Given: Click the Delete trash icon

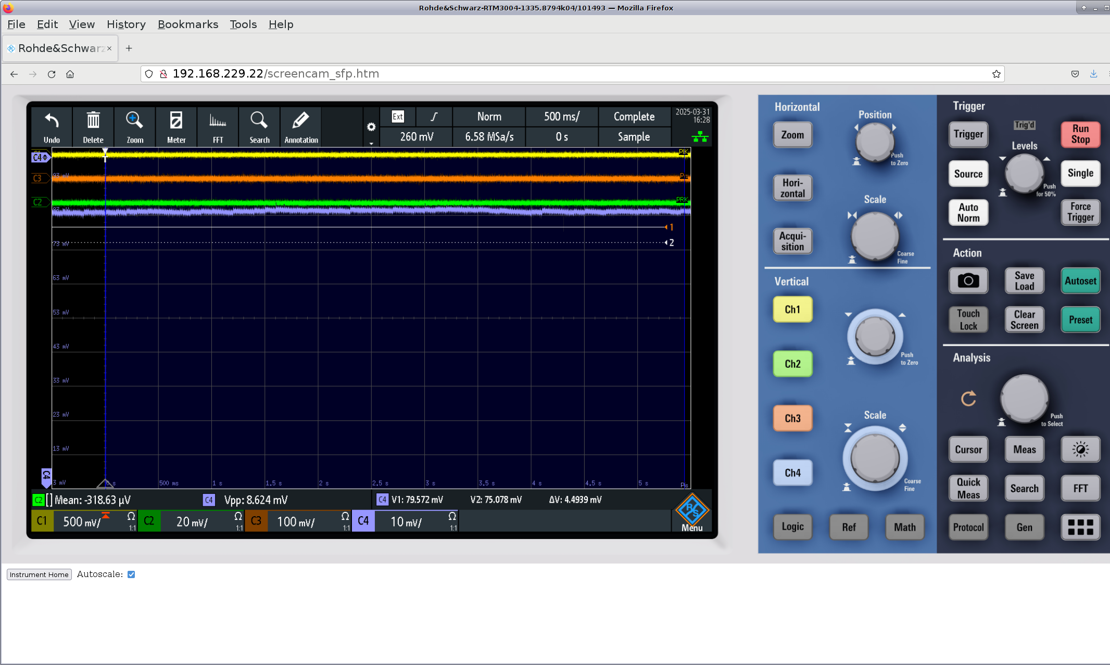Looking at the screenshot, I should tap(93, 126).
